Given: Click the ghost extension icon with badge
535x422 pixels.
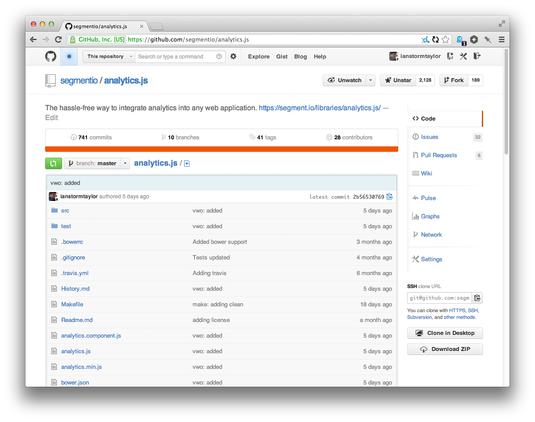Looking at the screenshot, I should pos(461,40).
